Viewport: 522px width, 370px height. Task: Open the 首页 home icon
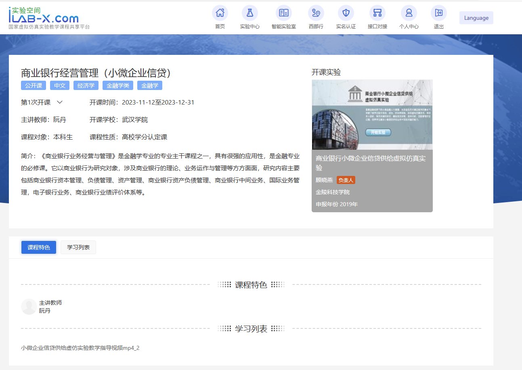tap(220, 13)
